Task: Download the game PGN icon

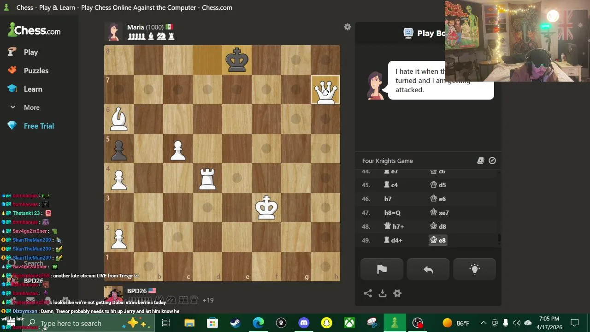Action: [x=382, y=293]
